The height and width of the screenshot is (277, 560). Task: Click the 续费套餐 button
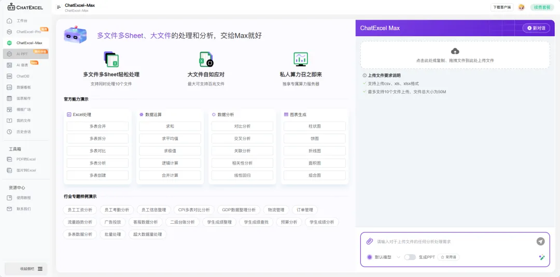pyautogui.click(x=542, y=7)
